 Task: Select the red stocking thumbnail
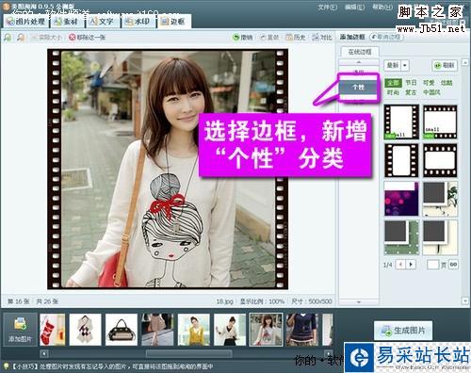point(53,330)
